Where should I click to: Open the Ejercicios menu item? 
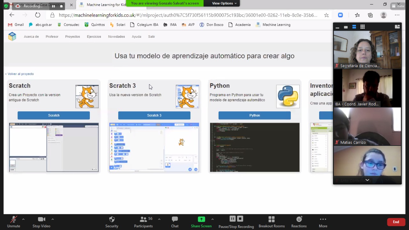(x=94, y=37)
